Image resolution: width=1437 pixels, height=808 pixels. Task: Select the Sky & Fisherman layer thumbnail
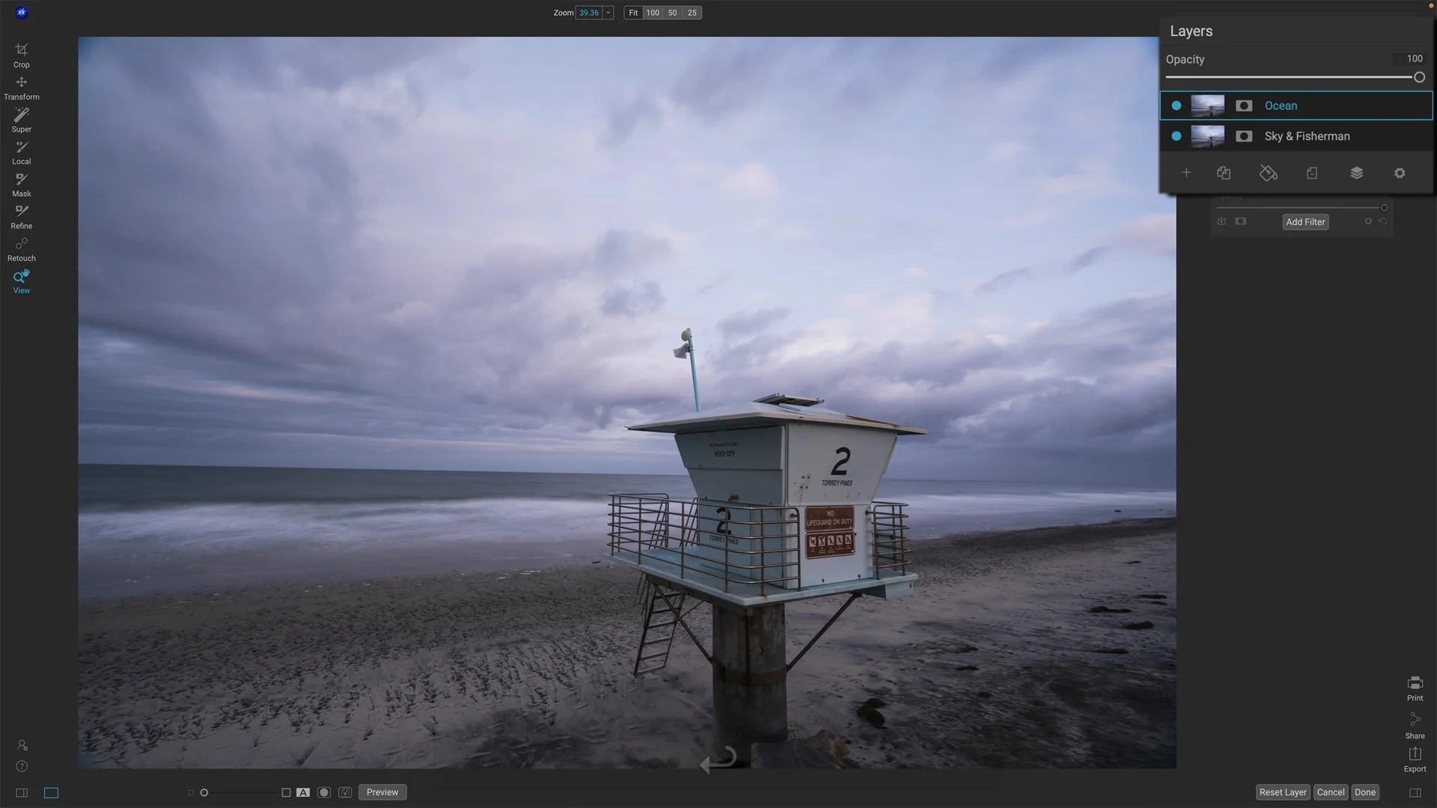(1207, 136)
